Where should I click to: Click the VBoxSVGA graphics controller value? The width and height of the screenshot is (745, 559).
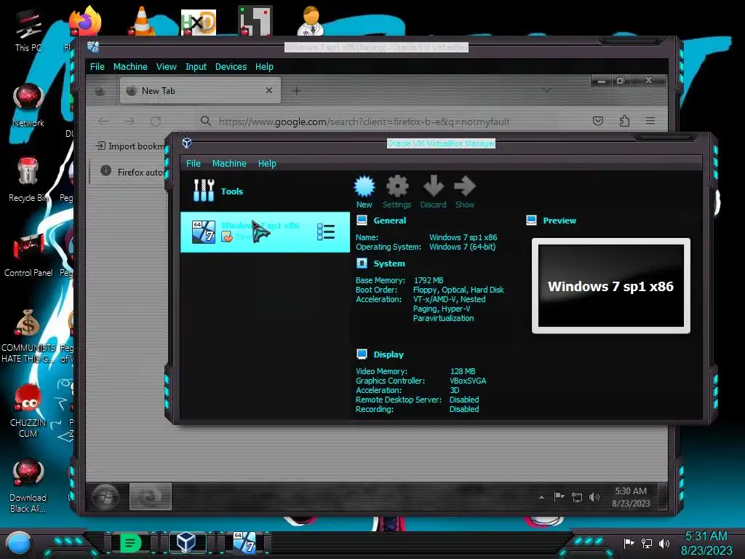pyautogui.click(x=468, y=381)
